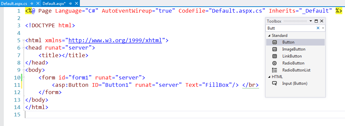Choose the LinkButton control icon
Viewport: 345px width, 126px height.
[x=274, y=56]
